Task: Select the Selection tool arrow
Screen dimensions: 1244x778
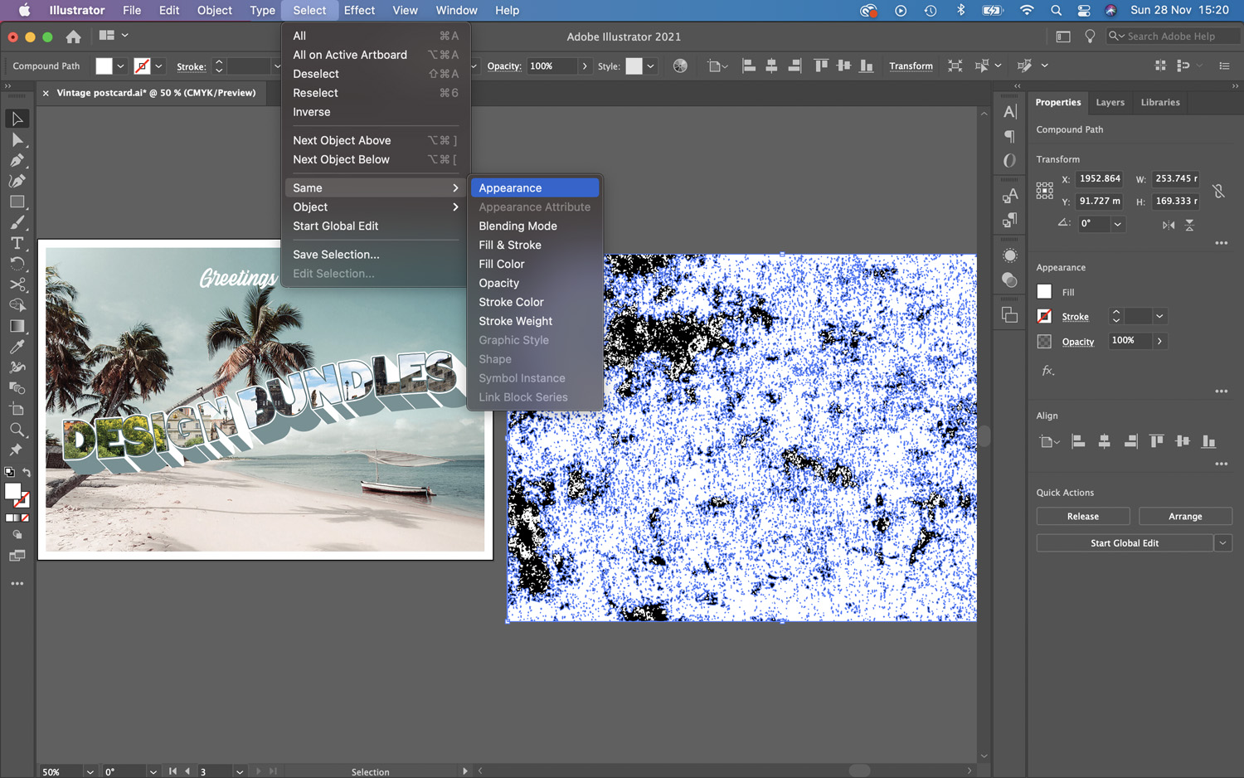Action: 17,119
